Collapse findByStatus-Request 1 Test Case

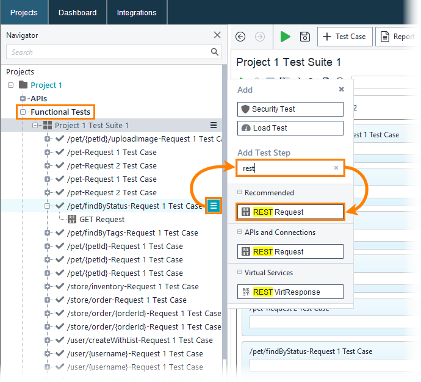47,206
